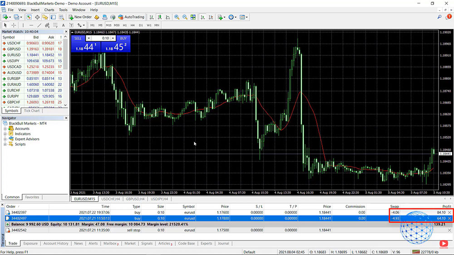Open the Charts menu
This screenshot has width=454, height=255.
tap(49, 10)
